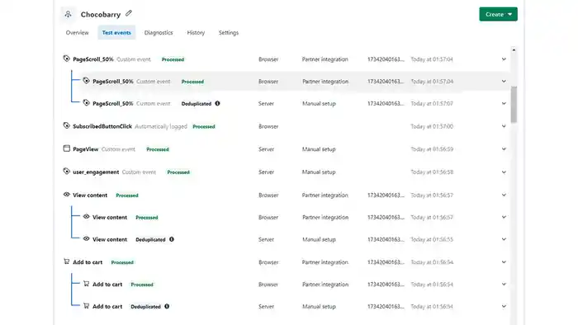The width and height of the screenshot is (578, 325).
Task: Click tag icon for user_engagement
Action: 66,171
